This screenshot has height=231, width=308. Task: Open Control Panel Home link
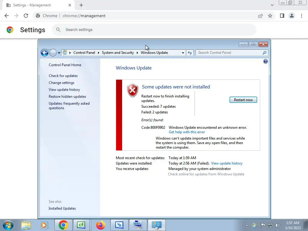pyautogui.click(x=65, y=65)
